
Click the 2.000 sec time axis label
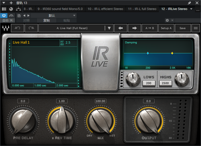62,86
